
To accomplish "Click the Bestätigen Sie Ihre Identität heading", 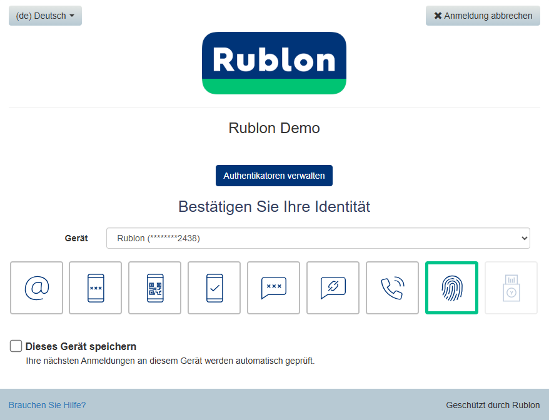I will click(274, 206).
